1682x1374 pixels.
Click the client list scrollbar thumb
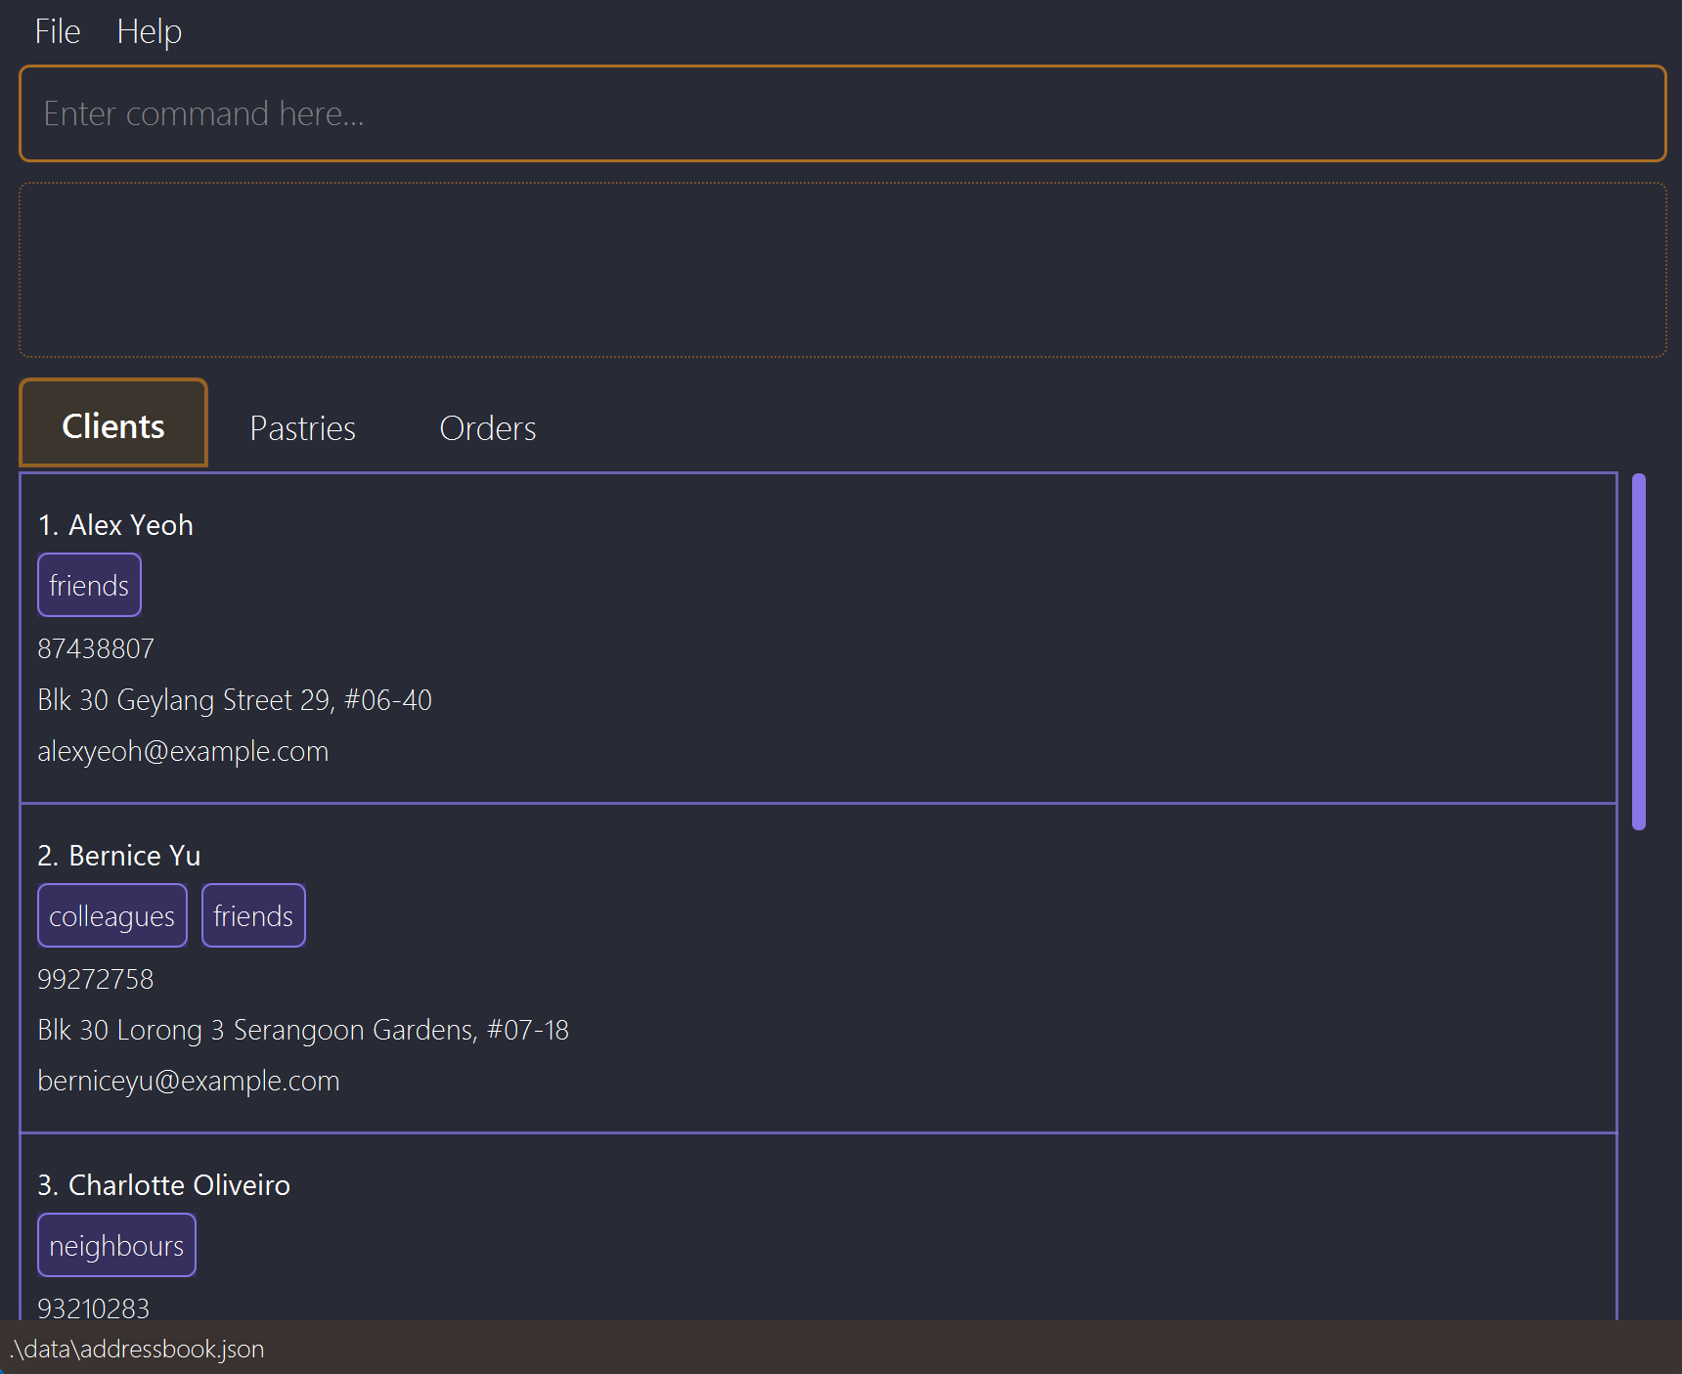click(1638, 650)
